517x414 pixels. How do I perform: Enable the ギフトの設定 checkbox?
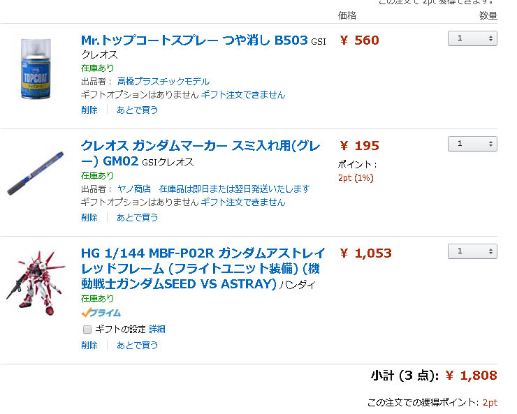point(87,330)
